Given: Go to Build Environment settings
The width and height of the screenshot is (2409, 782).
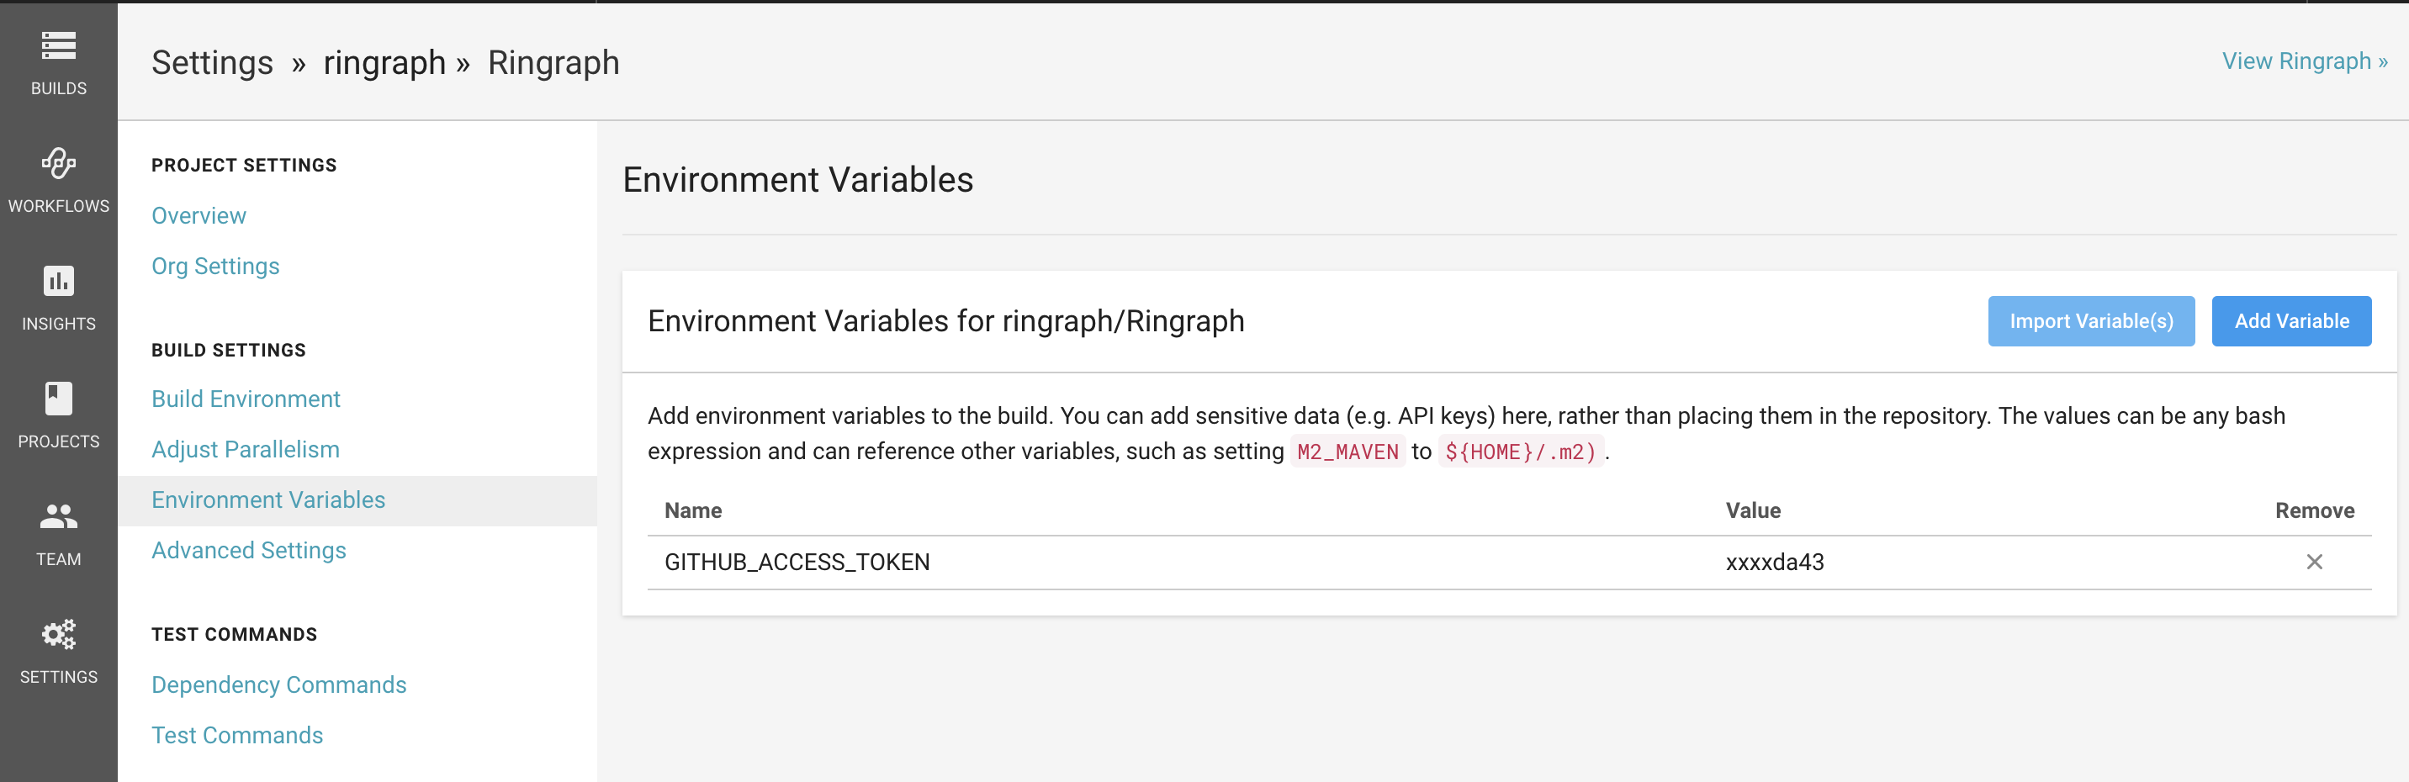Looking at the screenshot, I should pyautogui.click(x=245, y=399).
